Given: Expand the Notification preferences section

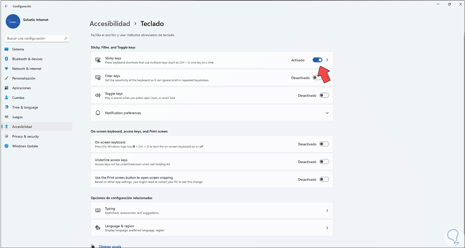Looking at the screenshot, I should (327, 113).
